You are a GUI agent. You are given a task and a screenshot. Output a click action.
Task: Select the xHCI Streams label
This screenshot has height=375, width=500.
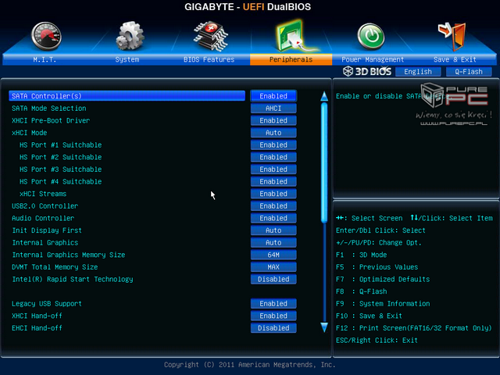tap(43, 194)
